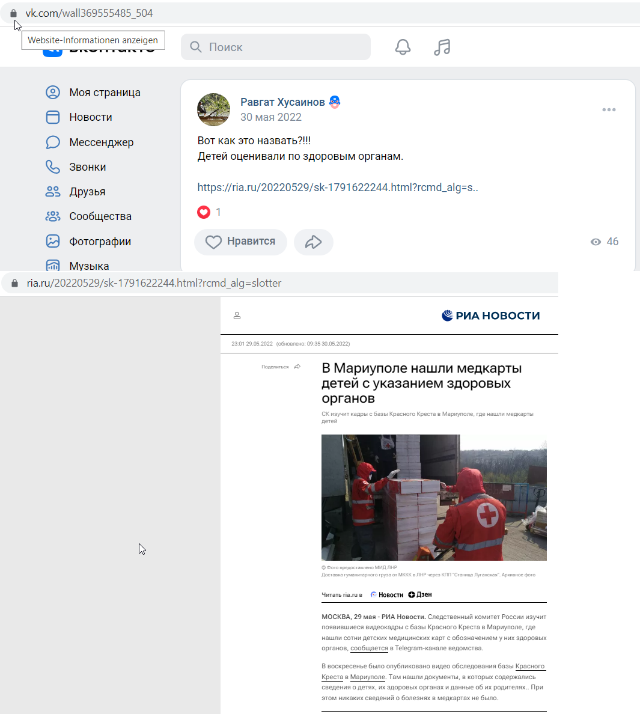640x714 pixels.
Task: Click the user profile icon on RIA page
Action: [x=237, y=316]
